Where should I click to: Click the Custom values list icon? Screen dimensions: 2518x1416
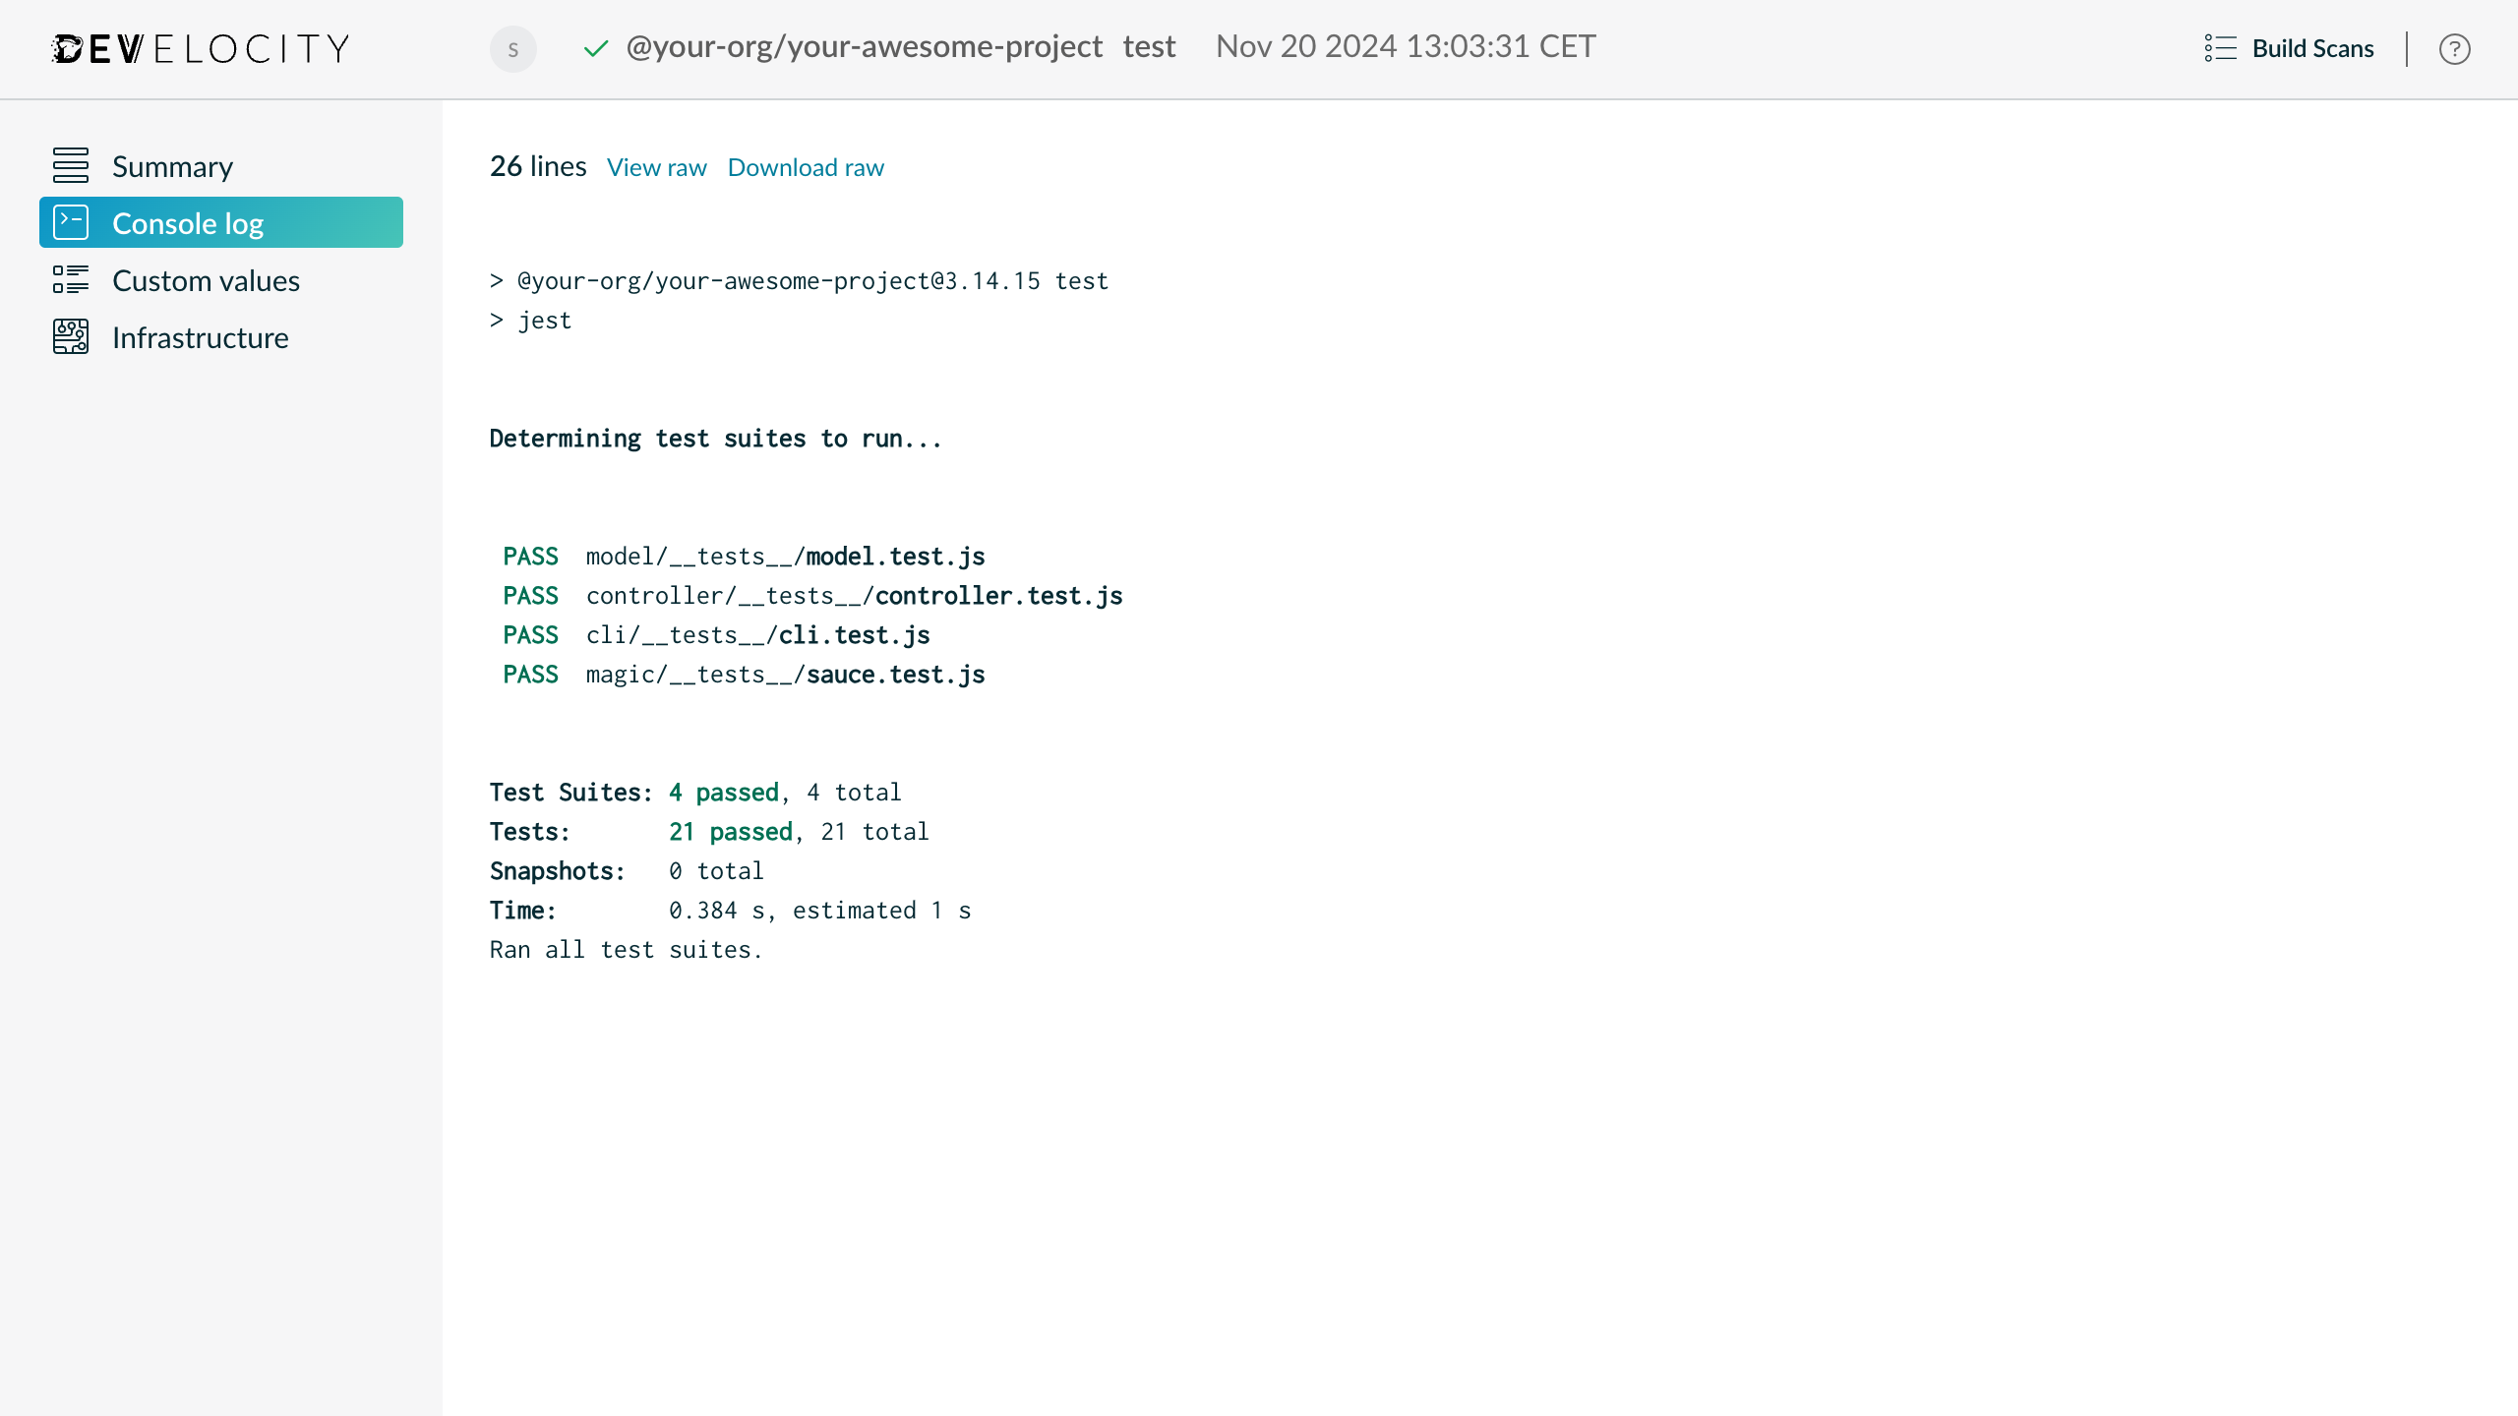(x=71, y=279)
